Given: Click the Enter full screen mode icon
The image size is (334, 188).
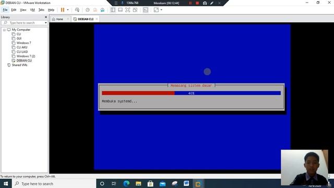Looking at the screenshot, I should [127, 10].
